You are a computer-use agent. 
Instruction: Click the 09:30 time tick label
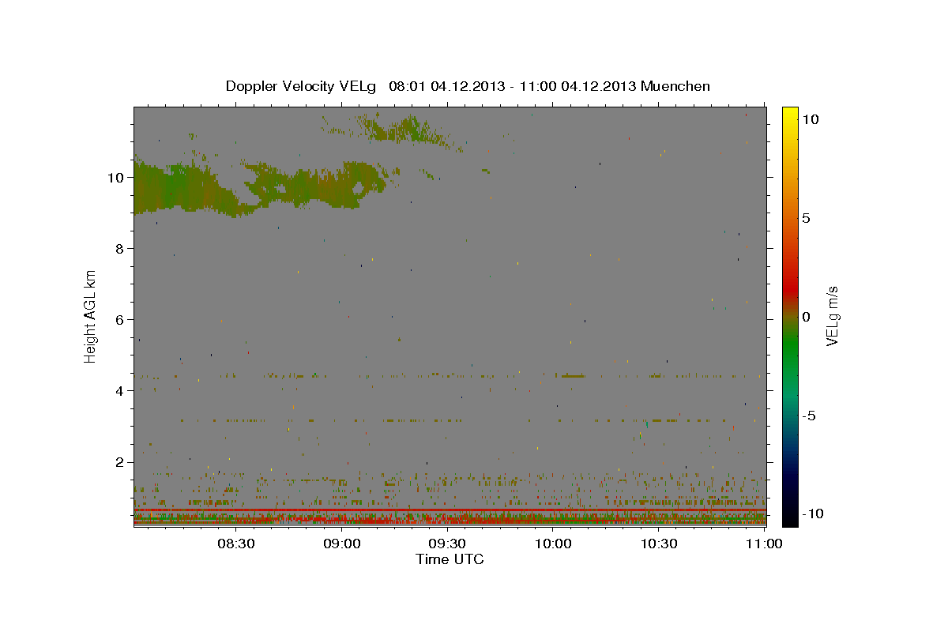447,544
